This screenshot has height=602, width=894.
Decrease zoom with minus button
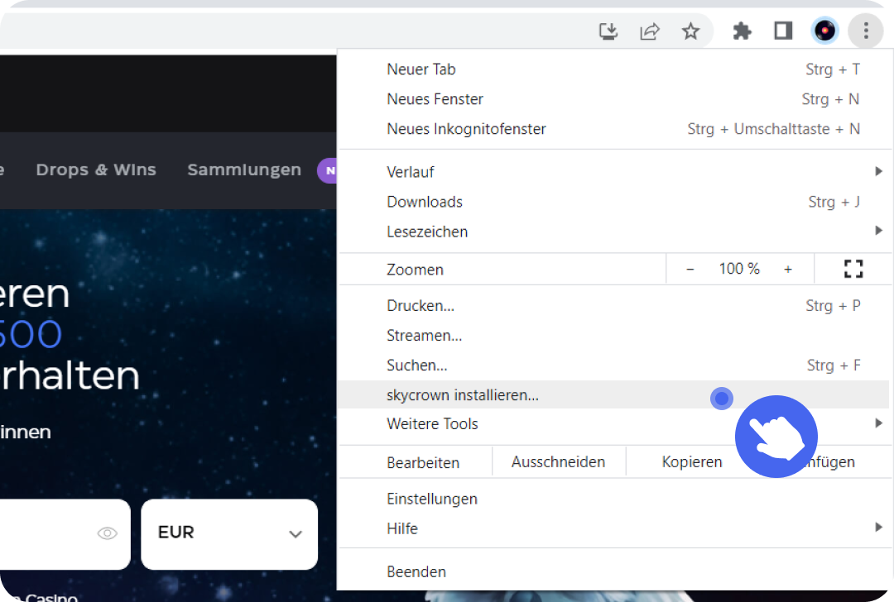pyautogui.click(x=690, y=269)
